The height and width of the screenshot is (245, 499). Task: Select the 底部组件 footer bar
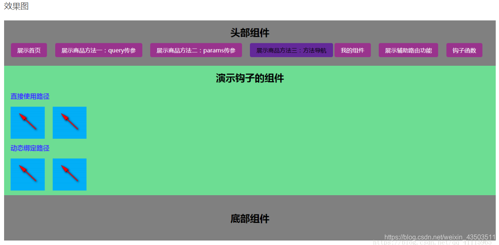click(249, 218)
